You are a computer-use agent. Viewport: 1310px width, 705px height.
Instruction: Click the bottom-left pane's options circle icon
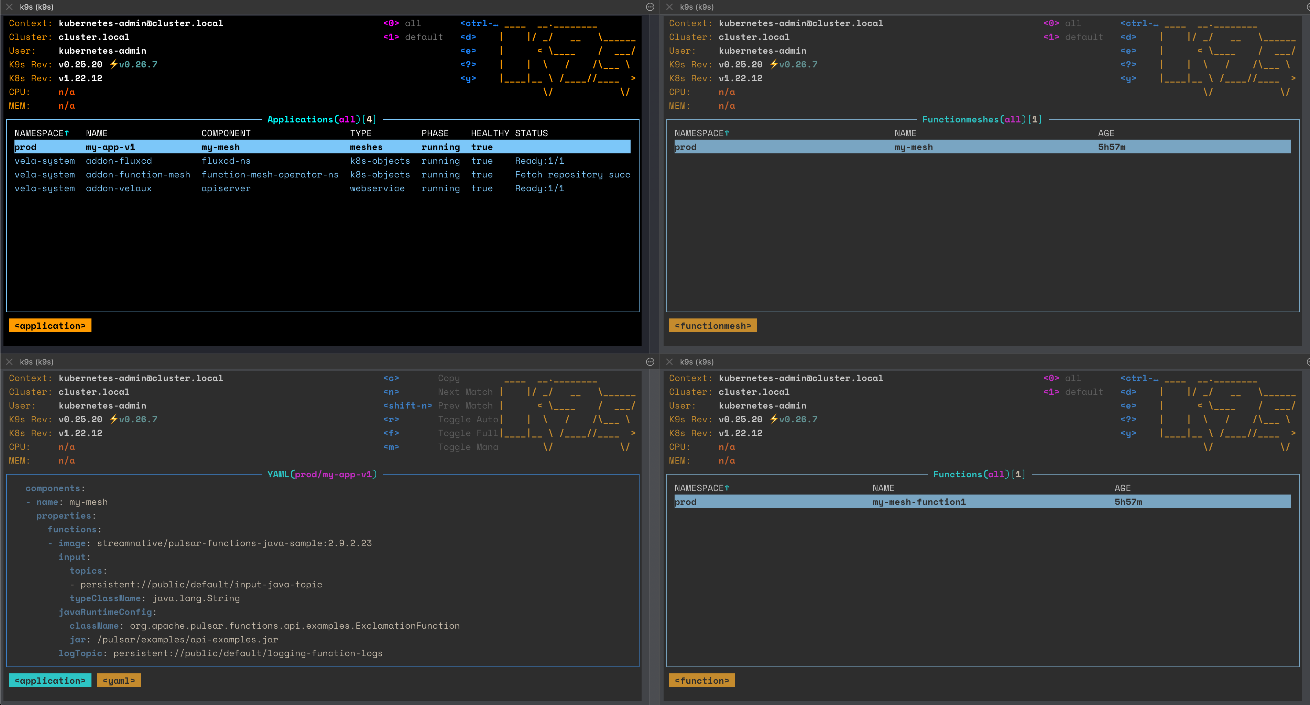point(650,362)
